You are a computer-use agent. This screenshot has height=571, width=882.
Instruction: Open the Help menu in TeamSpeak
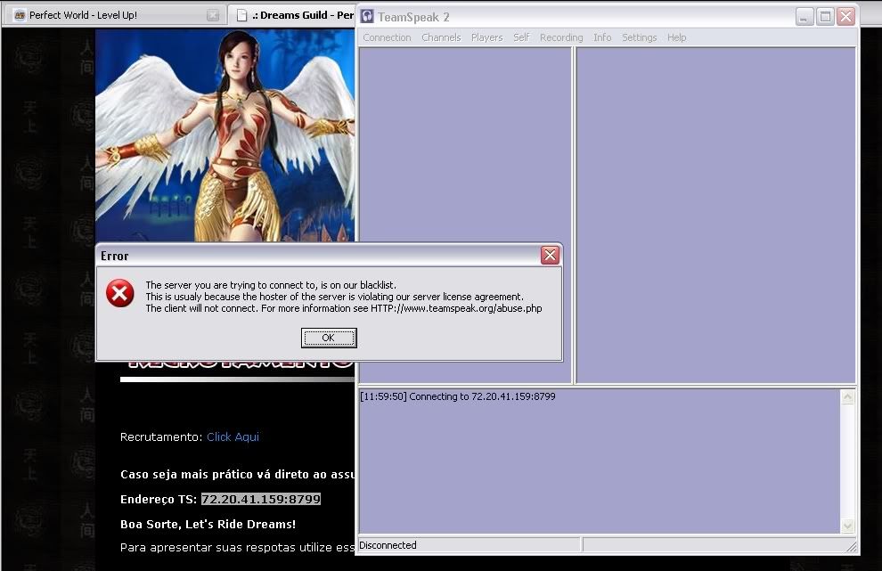coord(677,37)
